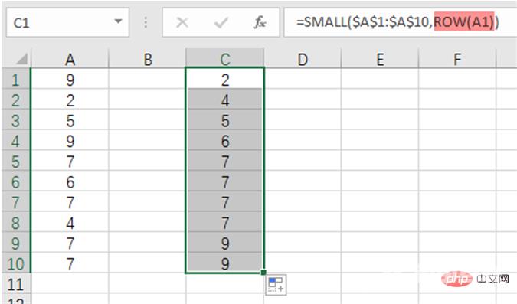This screenshot has height=304, width=517.
Task: Select row 10 header
Action: tap(16, 263)
